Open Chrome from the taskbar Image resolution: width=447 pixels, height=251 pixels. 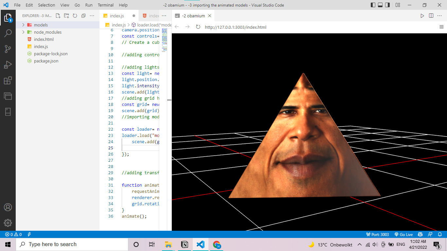(x=217, y=244)
